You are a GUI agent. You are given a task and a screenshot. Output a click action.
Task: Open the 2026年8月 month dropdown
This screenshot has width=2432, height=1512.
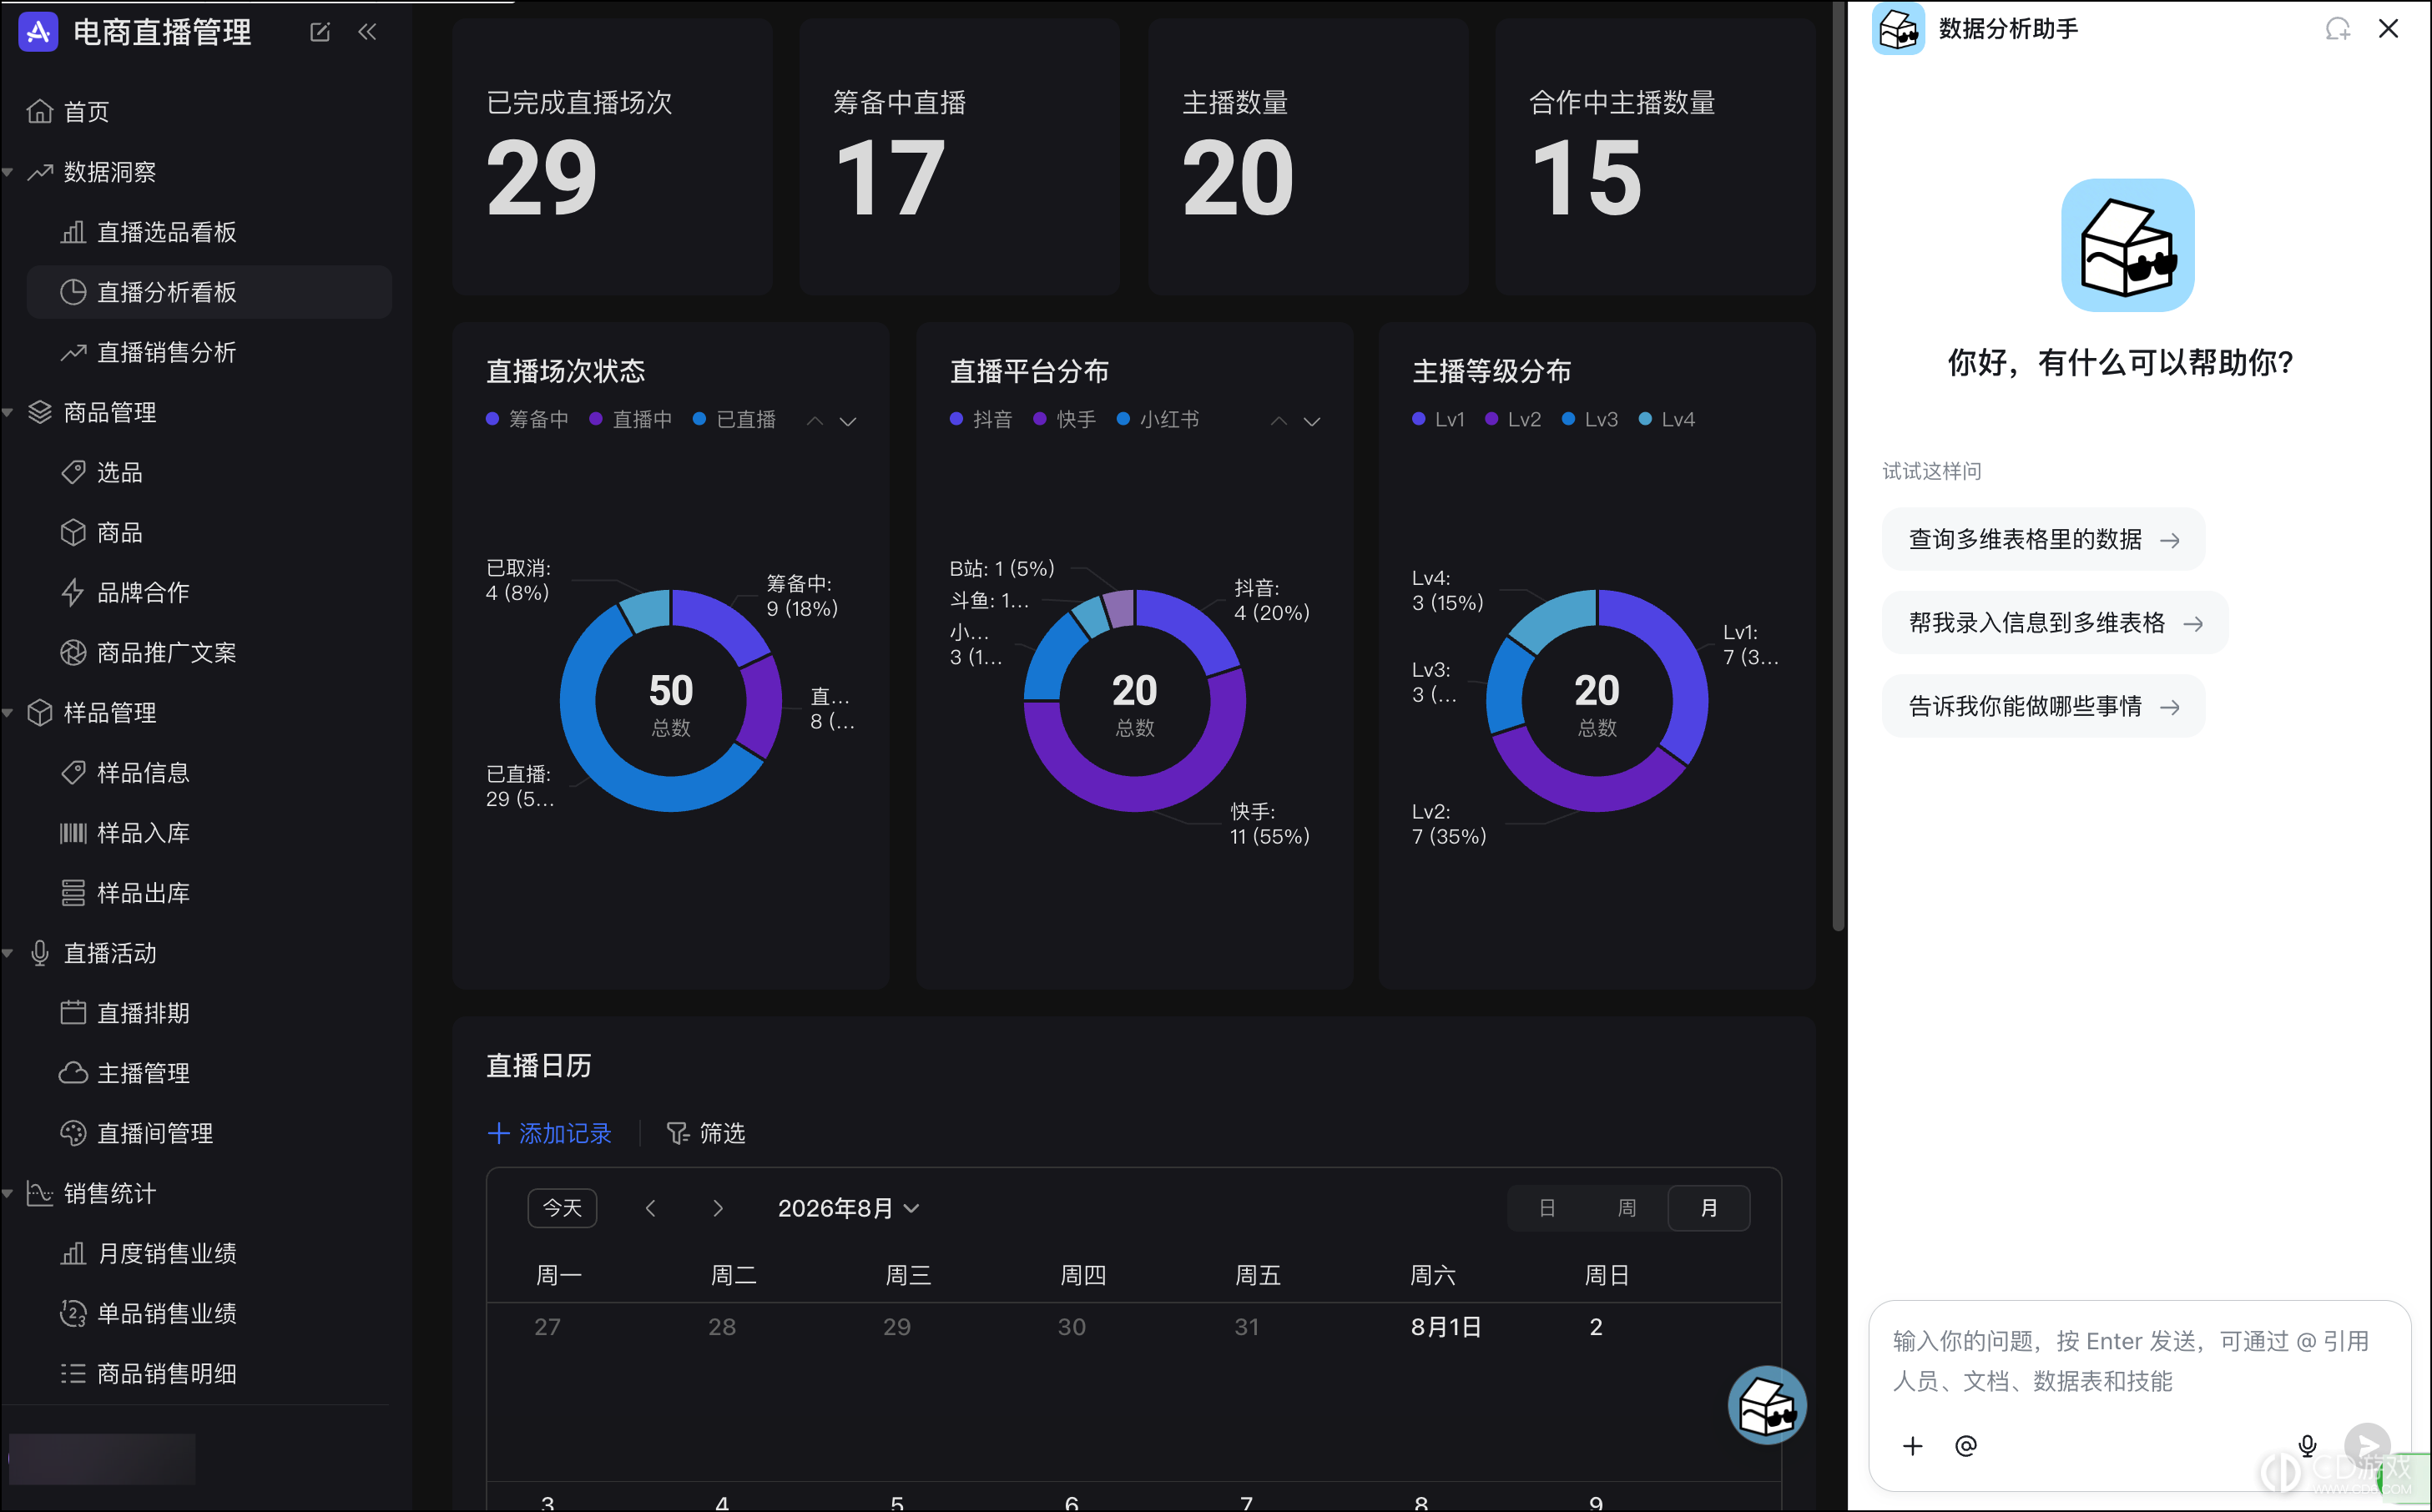[x=848, y=1208]
